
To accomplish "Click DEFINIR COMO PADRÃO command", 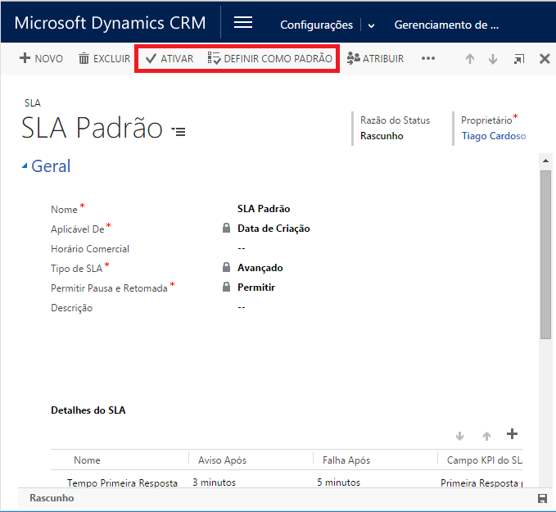I will (270, 58).
